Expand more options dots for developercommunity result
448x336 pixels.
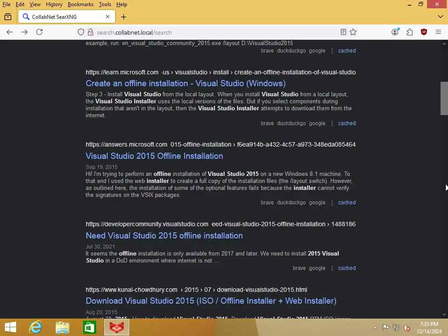click(332, 268)
